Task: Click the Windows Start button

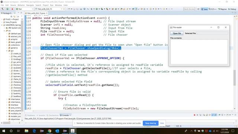Action: (x=4, y=131)
